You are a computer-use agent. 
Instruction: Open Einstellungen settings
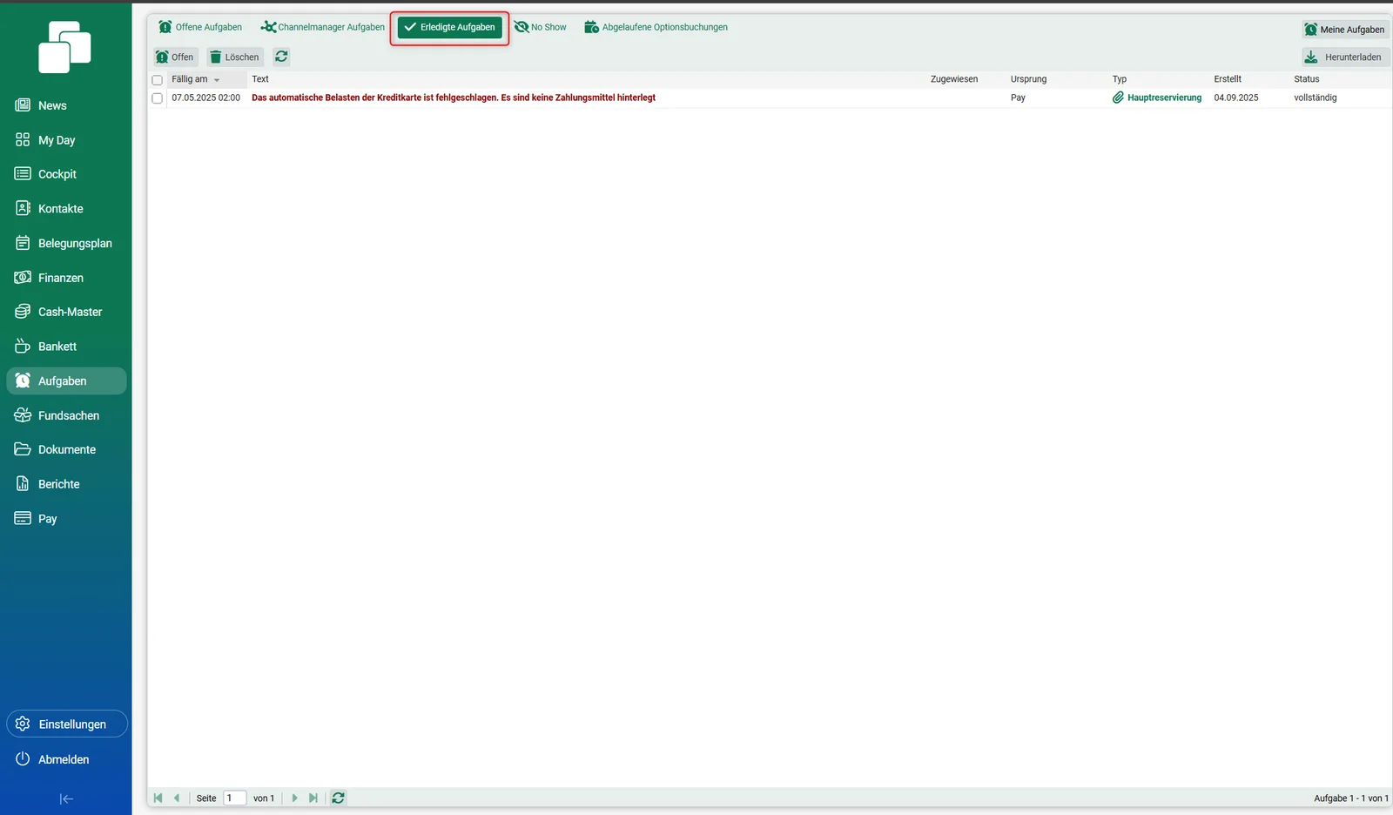tap(67, 724)
